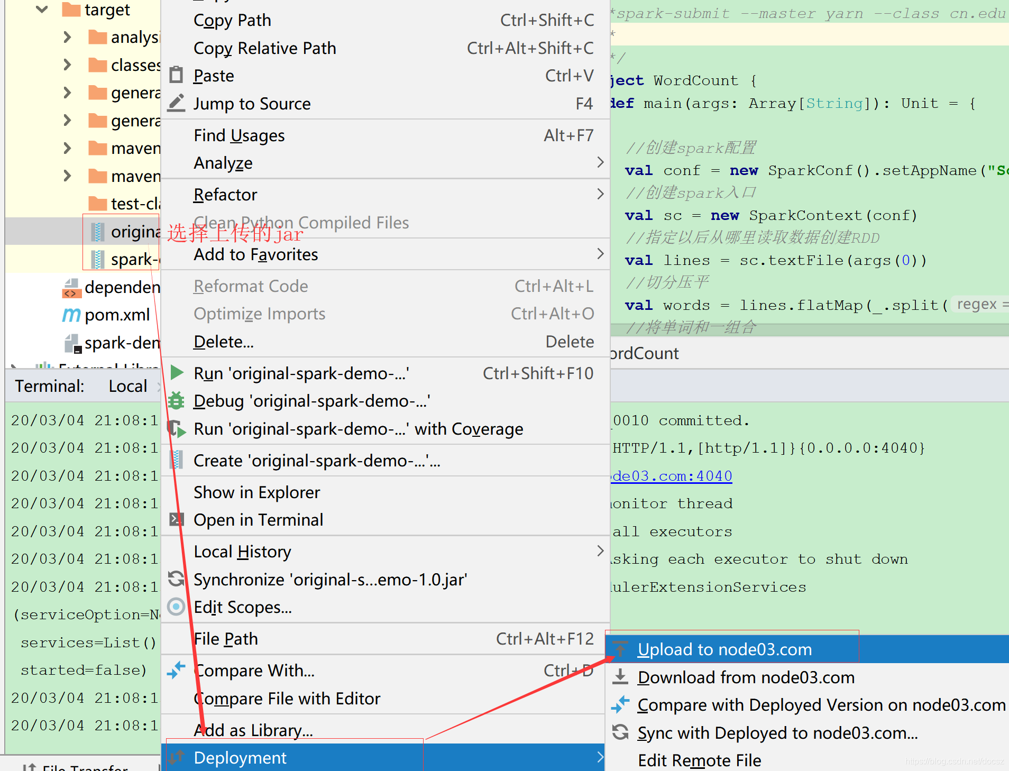Open the Local History submenu arrow
Screen dimensions: 1009x771
click(600, 551)
